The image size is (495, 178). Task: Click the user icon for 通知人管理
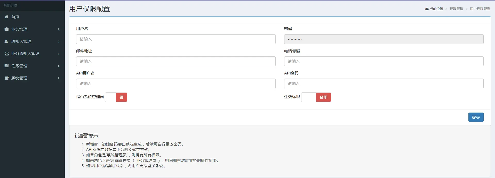(6, 41)
